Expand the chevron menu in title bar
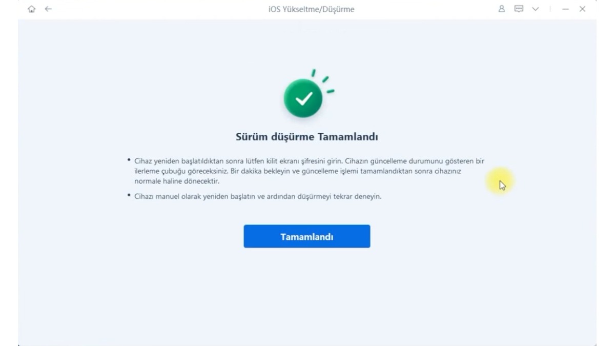The height and width of the screenshot is (346, 615). 535,9
